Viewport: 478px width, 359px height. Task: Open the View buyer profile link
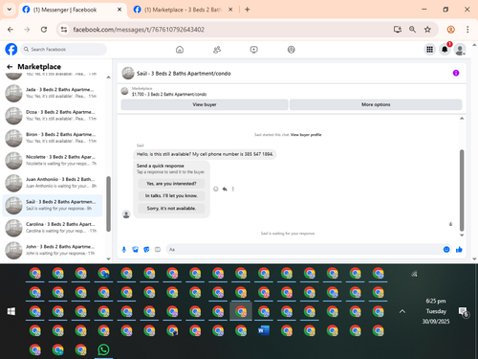pyautogui.click(x=306, y=135)
